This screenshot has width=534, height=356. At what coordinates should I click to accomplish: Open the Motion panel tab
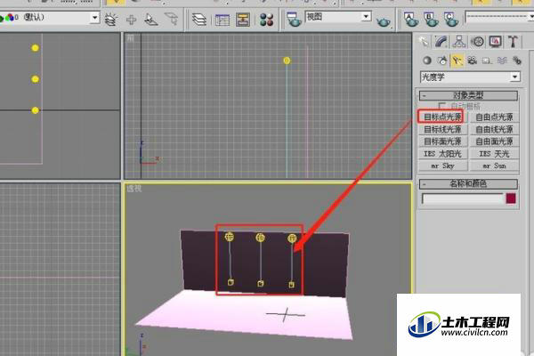point(477,42)
